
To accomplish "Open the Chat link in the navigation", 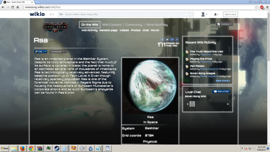I will tap(146, 30).
